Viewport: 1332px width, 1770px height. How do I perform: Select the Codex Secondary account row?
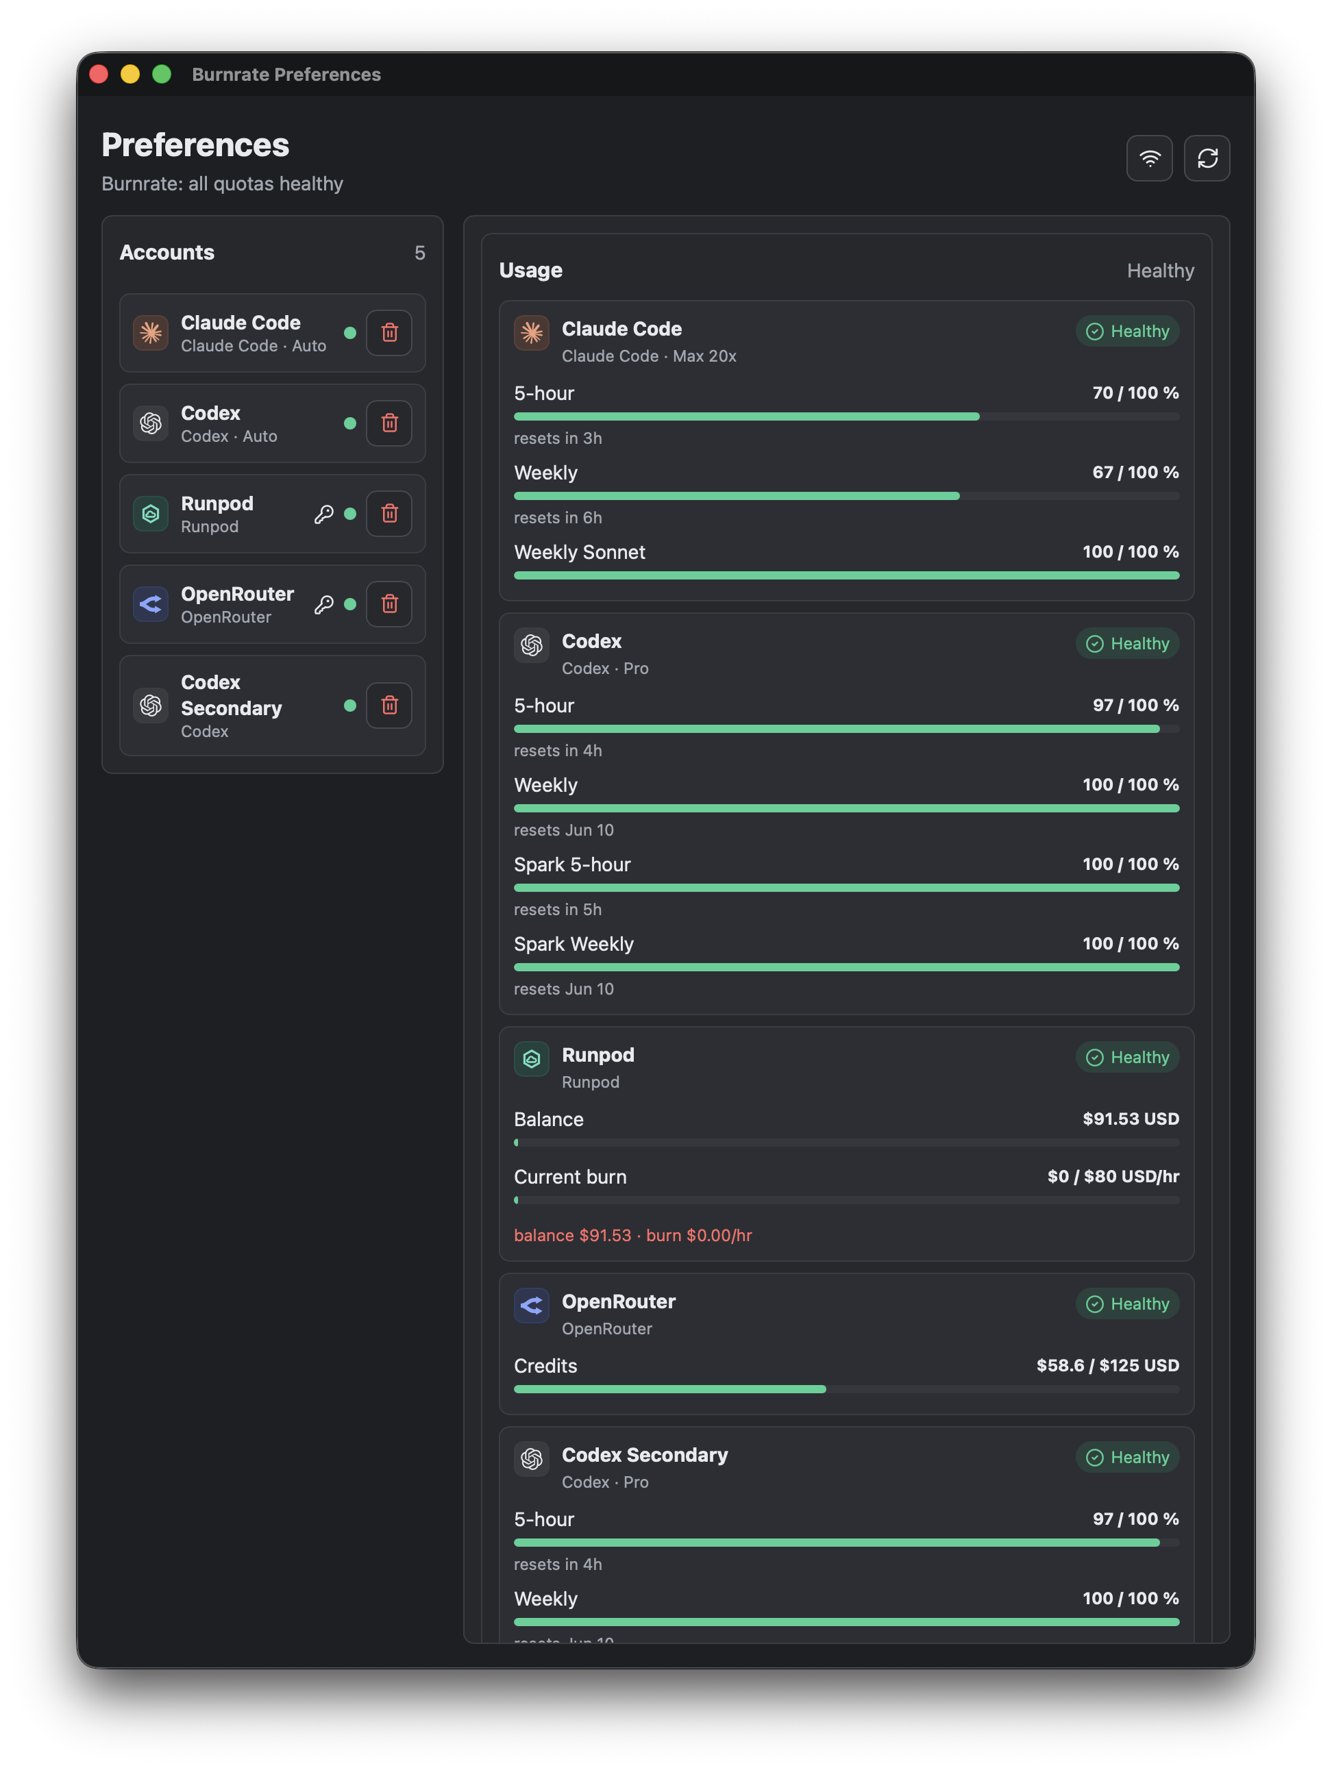click(x=272, y=706)
